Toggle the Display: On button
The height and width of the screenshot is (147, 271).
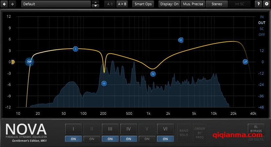169,4
